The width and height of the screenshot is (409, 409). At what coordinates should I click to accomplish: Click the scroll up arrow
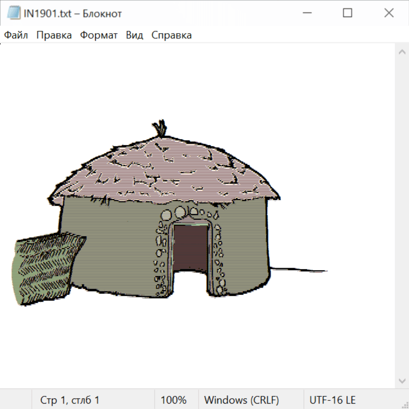[x=402, y=52]
